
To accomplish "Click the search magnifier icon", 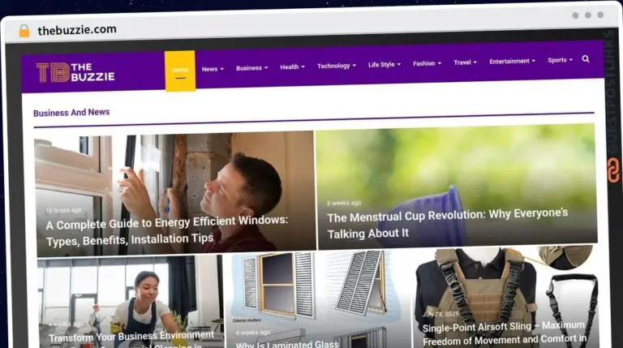I will click(x=586, y=58).
